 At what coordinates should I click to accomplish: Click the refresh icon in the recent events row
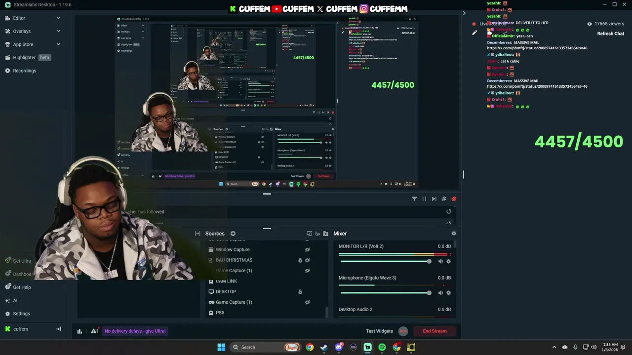pyautogui.click(x=448, y=212)
